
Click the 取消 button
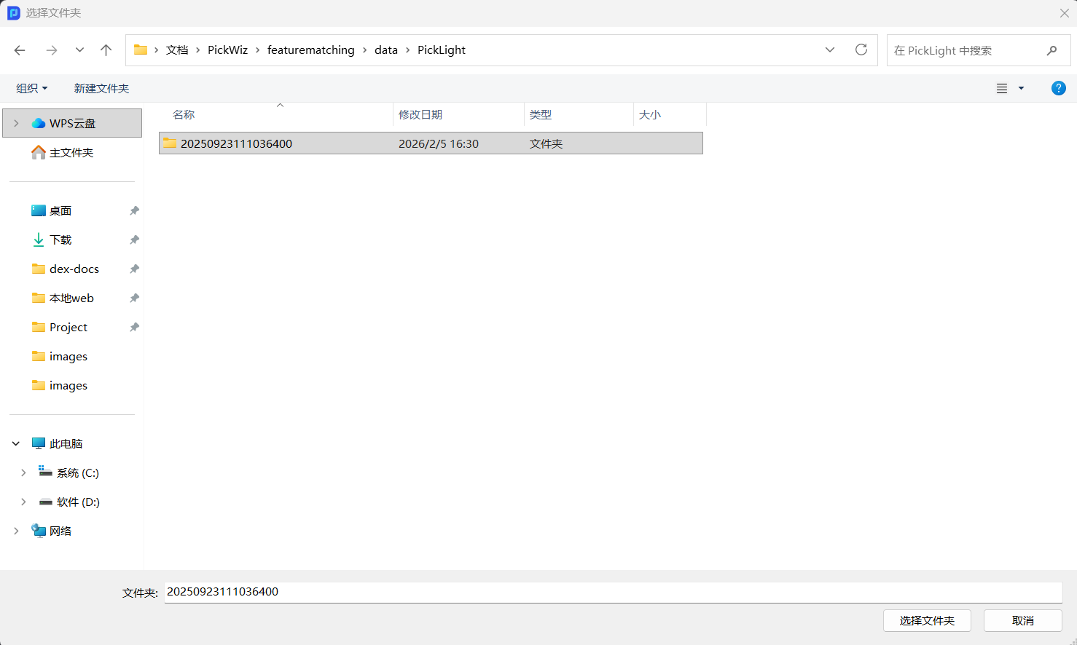click(x=1022, y=620)
